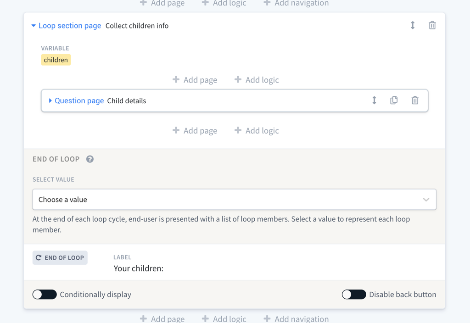Image resolution: width=470 pixels, height=323 pixels.
Task: Delete the Loop section page
Action: click(432, 26)
